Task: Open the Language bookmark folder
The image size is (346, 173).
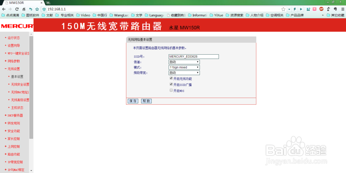Action: (154, 15)
